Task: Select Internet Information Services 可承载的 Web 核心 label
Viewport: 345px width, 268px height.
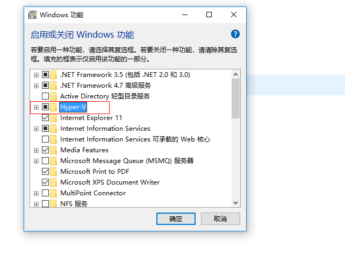Action: pos(135,139)
